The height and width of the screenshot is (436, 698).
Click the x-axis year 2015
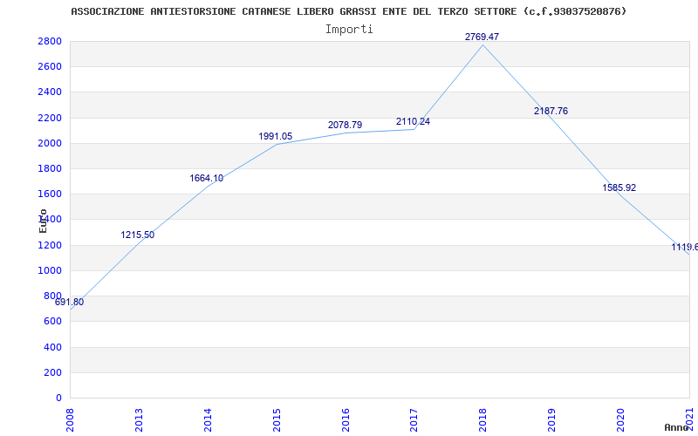(277, 419)
